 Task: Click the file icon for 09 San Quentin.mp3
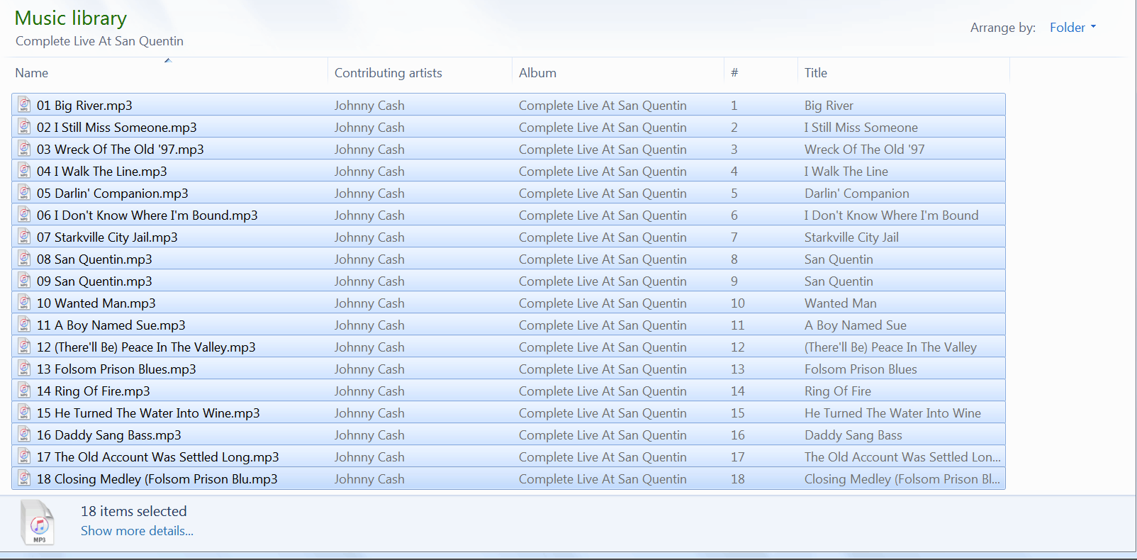[24, 281]
